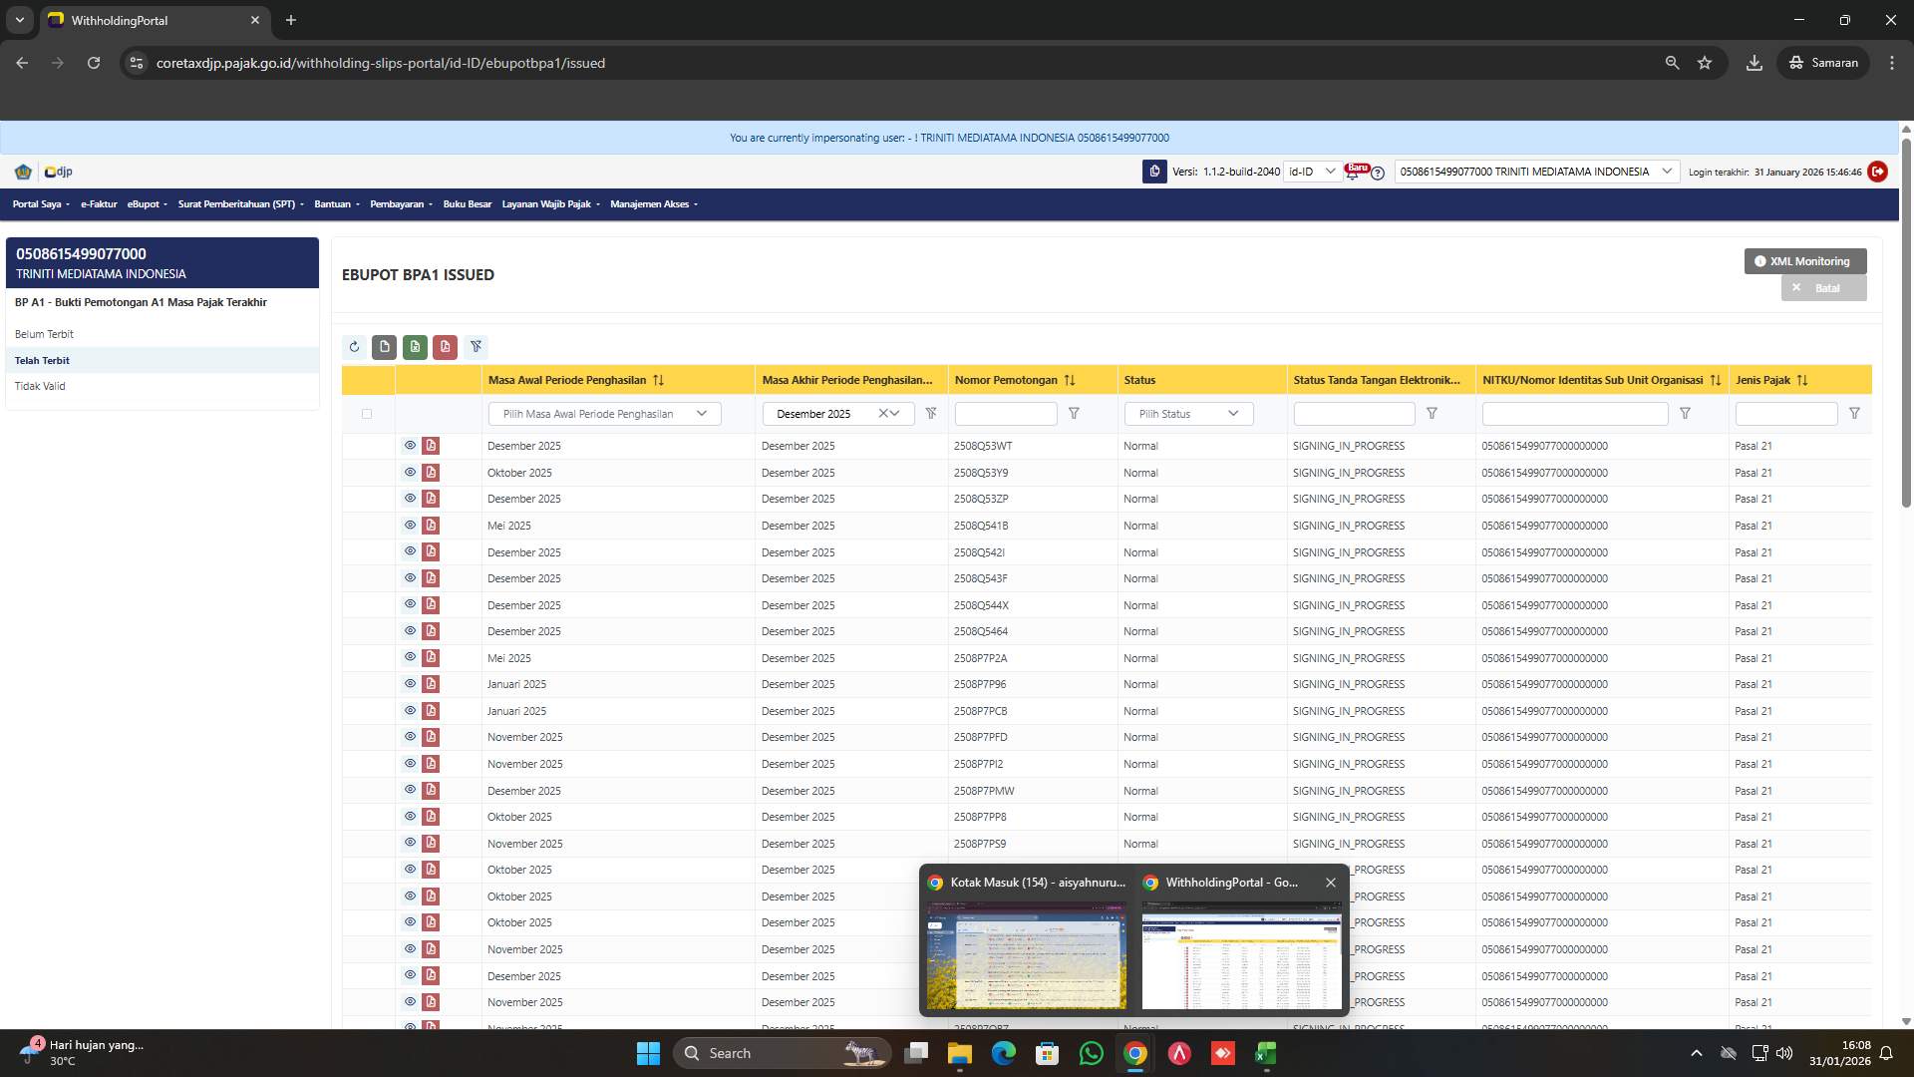This screenshot has width=1914, height=1077.
Task: Export the list to PDF
Action: point(446,347)
